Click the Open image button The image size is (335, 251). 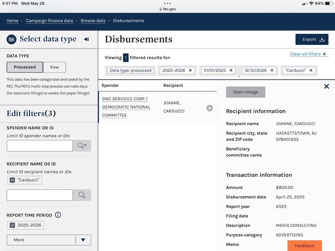[x=246, y=92]
